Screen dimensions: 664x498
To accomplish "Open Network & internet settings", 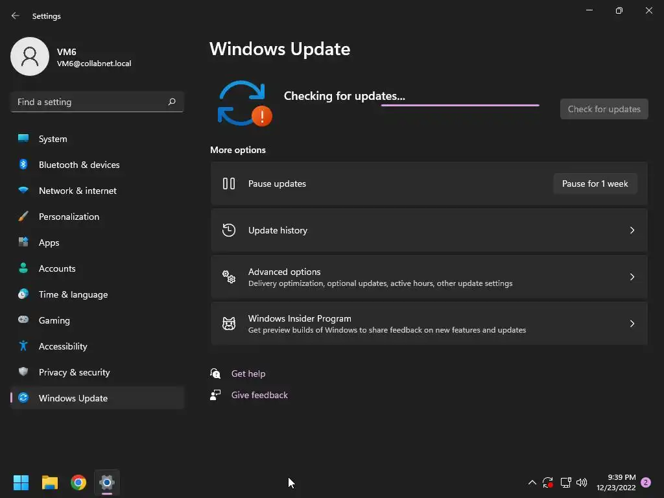I will (x=97, y=191).
